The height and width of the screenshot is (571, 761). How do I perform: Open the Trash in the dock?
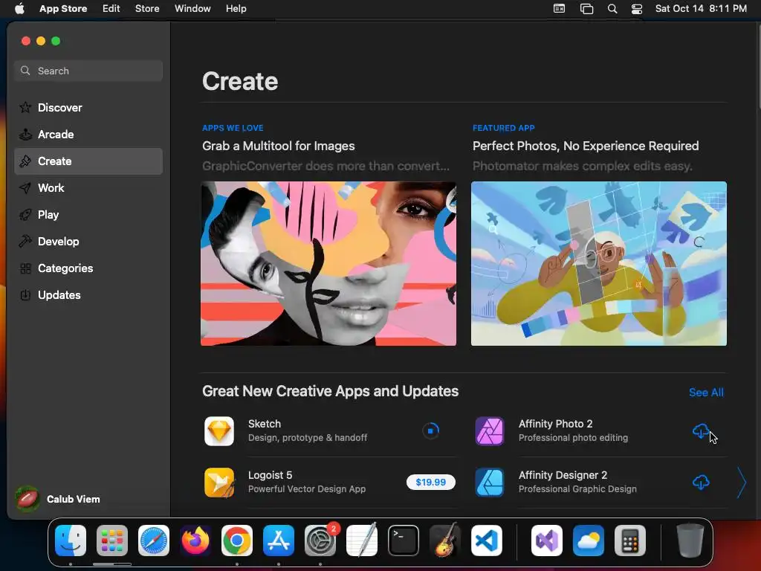[690, 541]
